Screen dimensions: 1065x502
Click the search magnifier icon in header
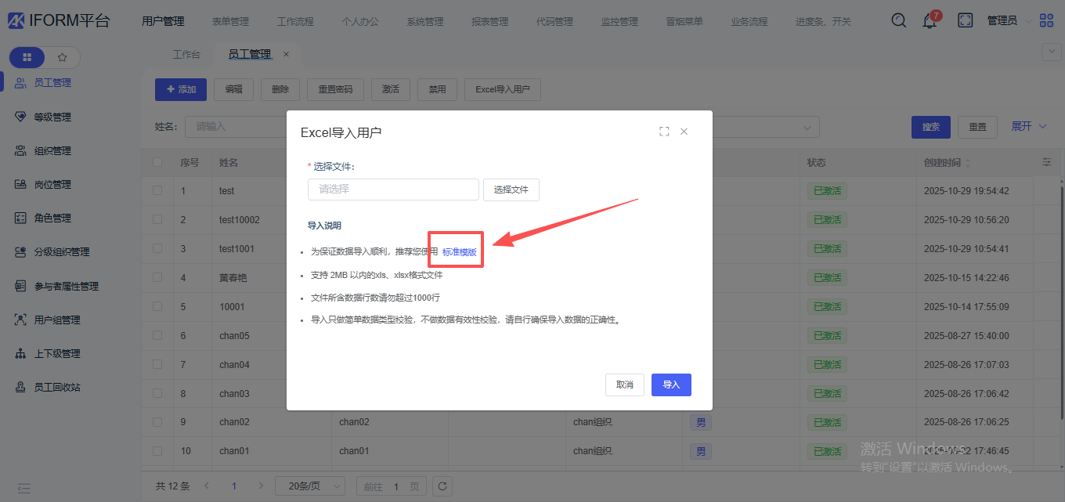(x=899, y=20)
